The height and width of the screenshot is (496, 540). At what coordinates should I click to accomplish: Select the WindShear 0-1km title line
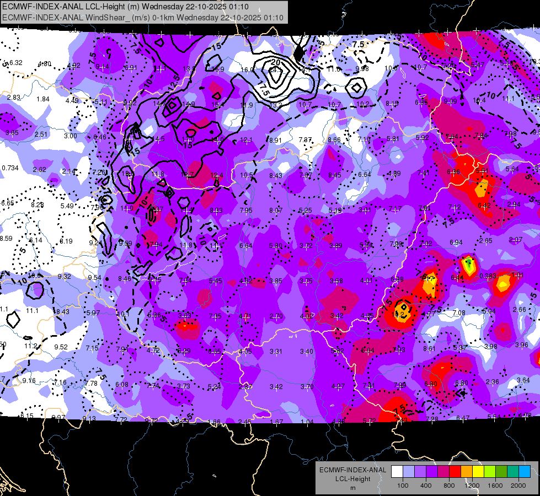[143, 18]
